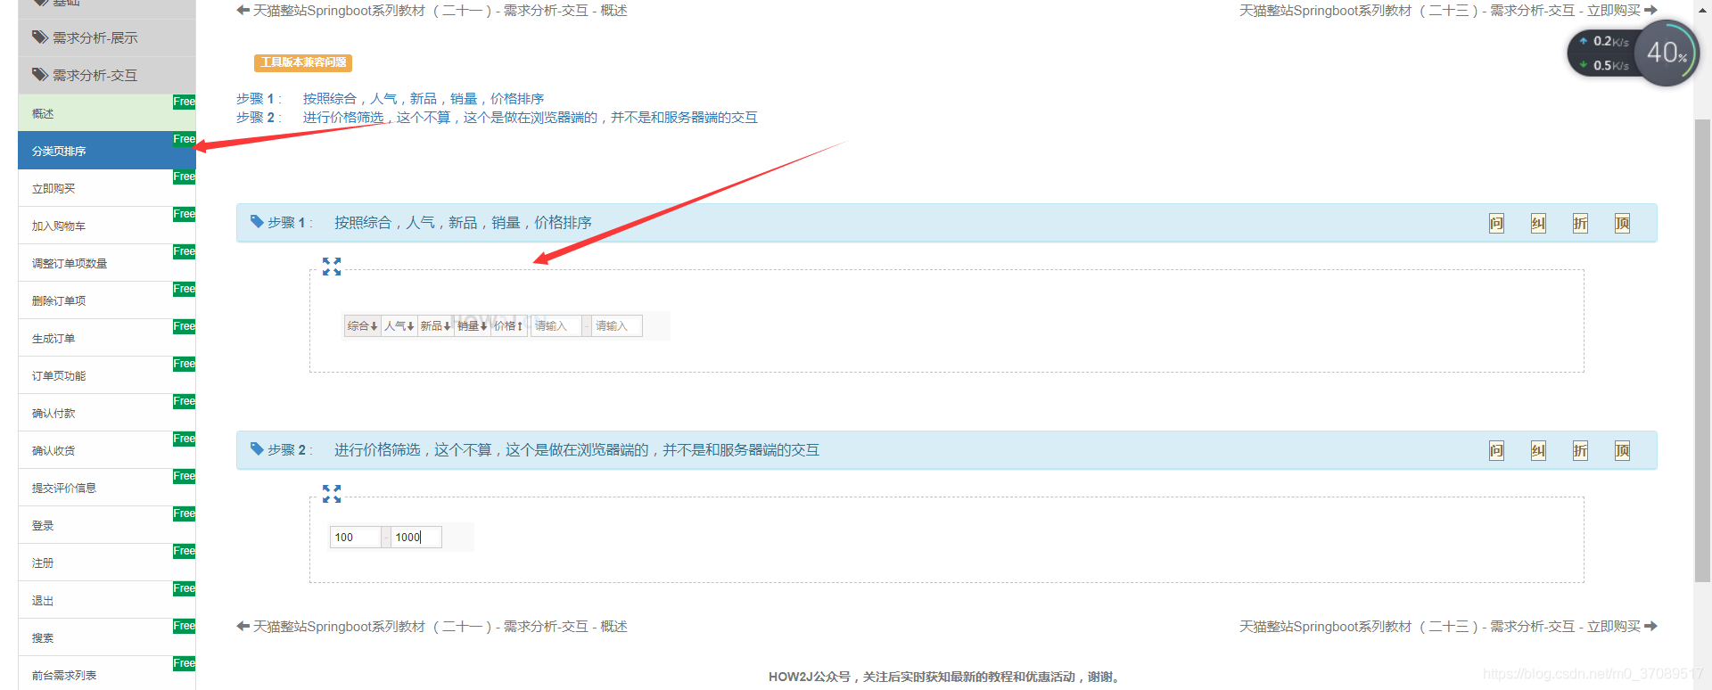Click the tag icon next to 需求分析-交互
Screen dimensions: 1712x690
[40, 75]
